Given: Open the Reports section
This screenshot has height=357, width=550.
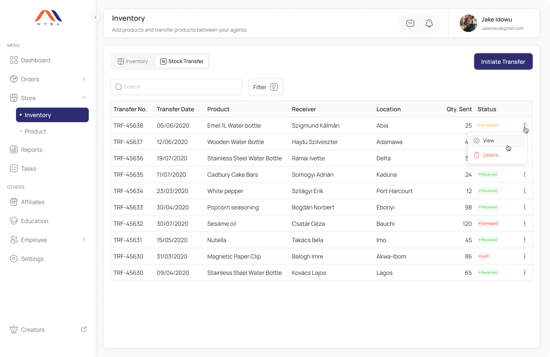Looking at the screenshot, I should point(31,150).
